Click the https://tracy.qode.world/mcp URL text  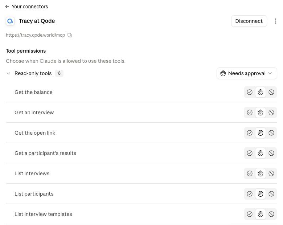(x=36, y=35)
